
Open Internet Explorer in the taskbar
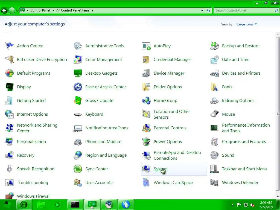click(x=24, y=205)
